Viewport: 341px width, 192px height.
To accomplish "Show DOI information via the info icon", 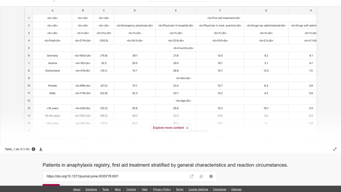I will point(211,176).
